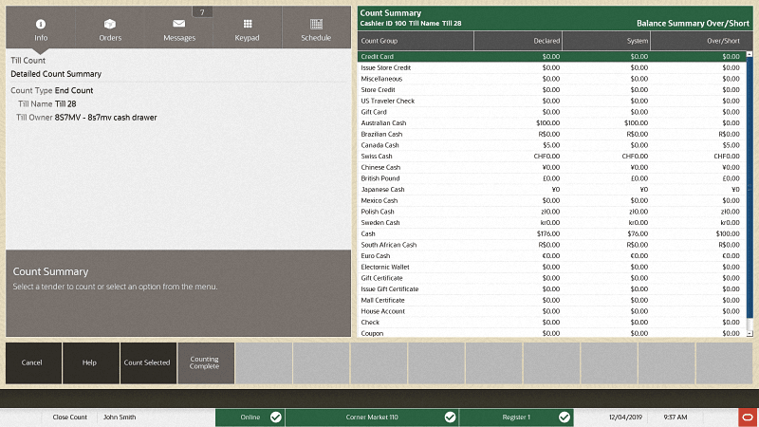This screenshot has height=427, width=759.
Task: Select the Euro Cash row
Action: pyautogui.click(x=552, y=256)
